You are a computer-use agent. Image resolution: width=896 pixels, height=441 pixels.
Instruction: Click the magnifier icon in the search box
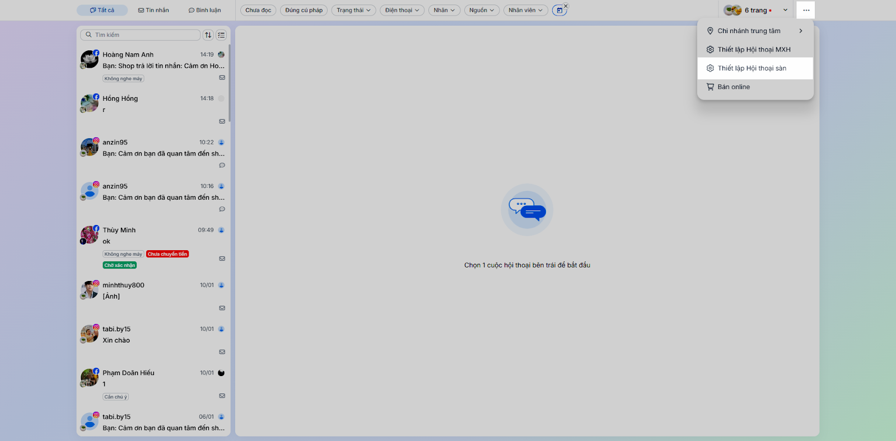pos(88,35)
